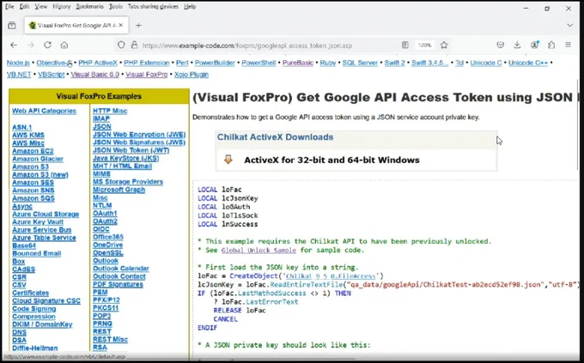Open the Tools menu
The image size is (584, 363).
(115, 7)
